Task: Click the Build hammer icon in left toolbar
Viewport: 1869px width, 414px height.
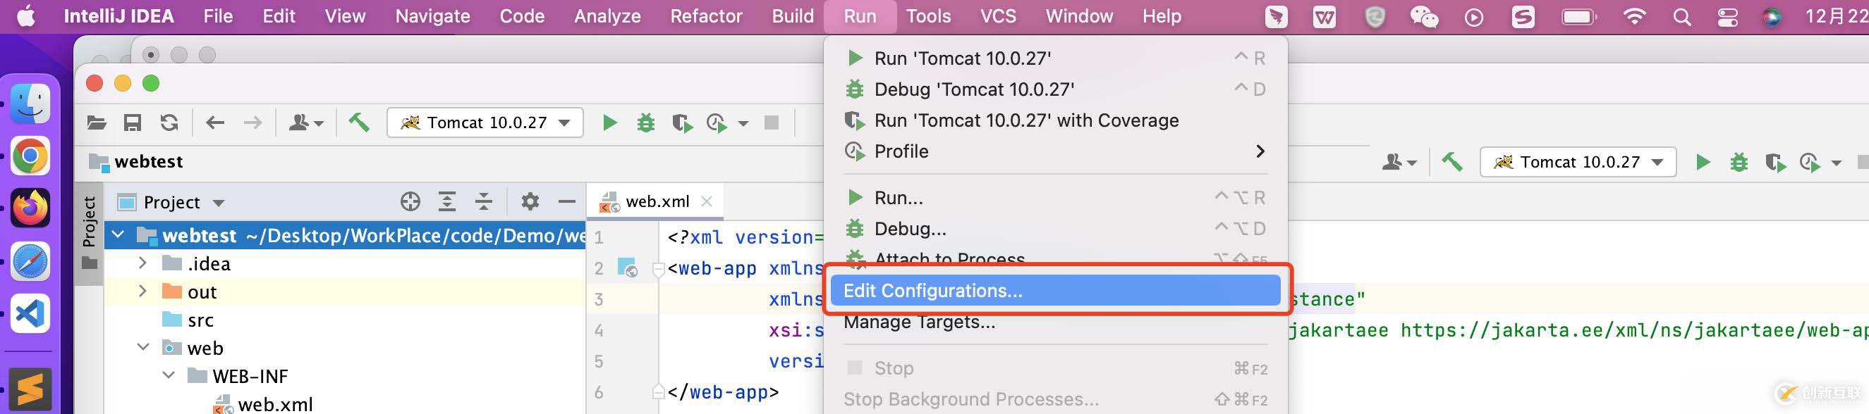Action: click(358, 123)
